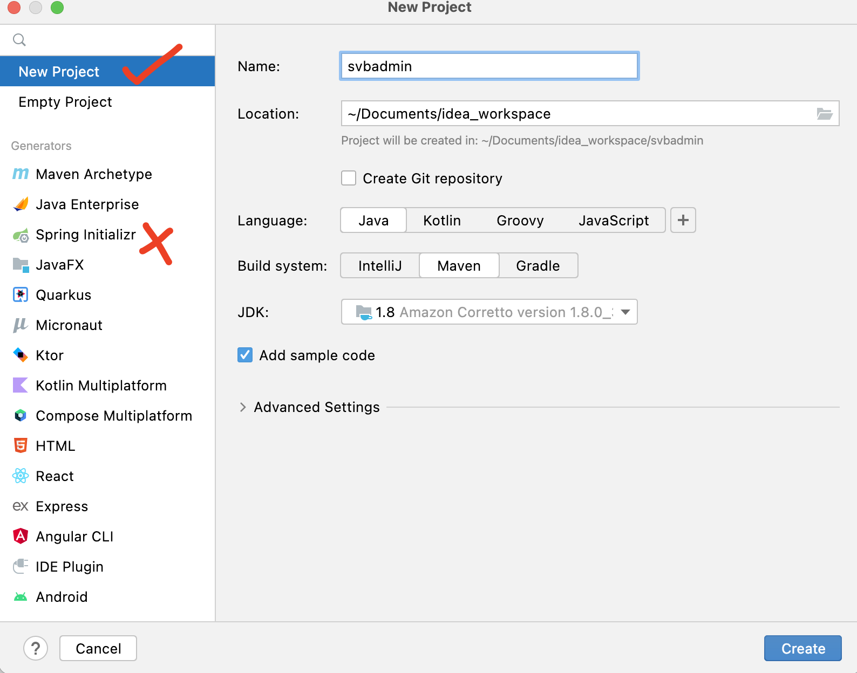This screenshot has width=857, height=673.
Task: Select the Micronaut mu icon
Action: [x=21, y=325]
